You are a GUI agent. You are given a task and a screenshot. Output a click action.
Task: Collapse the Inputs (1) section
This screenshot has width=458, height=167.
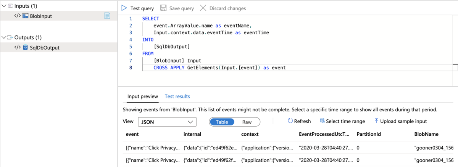4,6
